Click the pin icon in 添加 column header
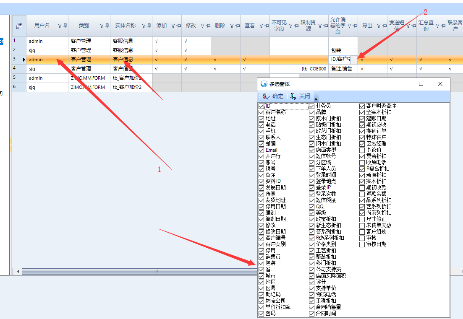 (179, 26)
